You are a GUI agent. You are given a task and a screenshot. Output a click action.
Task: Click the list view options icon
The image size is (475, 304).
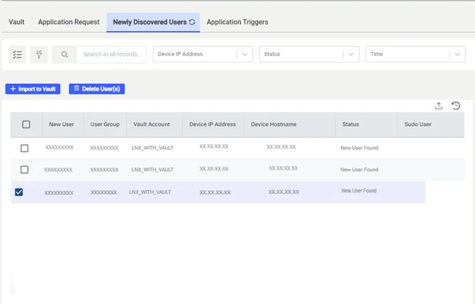17,55
